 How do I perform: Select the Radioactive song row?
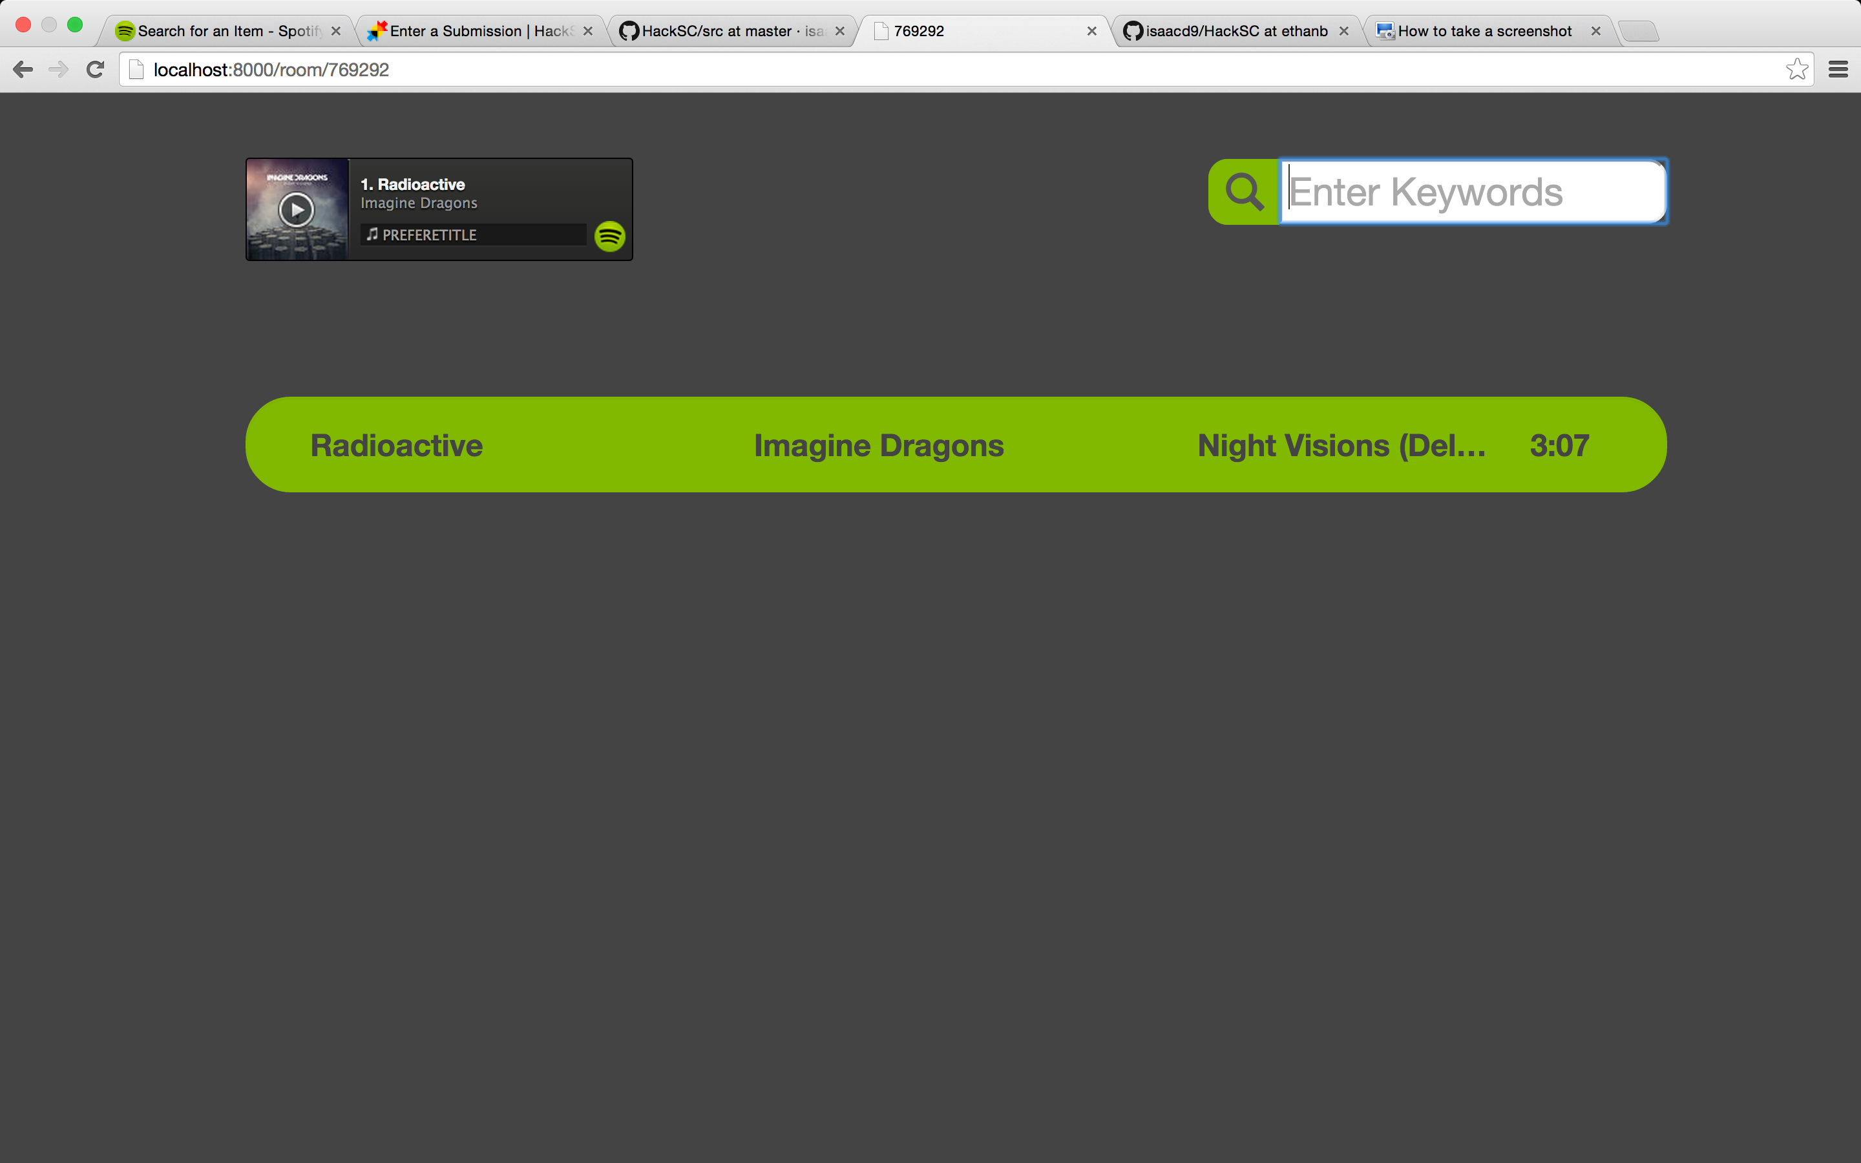(x=955, y=445)
